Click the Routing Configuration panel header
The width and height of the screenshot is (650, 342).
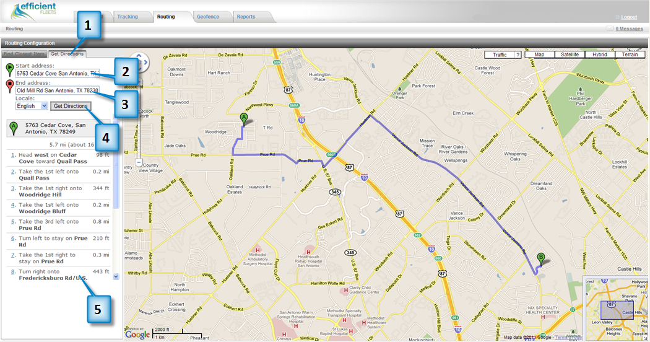[x=324, y=43]
